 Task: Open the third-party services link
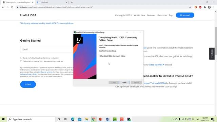(45, 72)
